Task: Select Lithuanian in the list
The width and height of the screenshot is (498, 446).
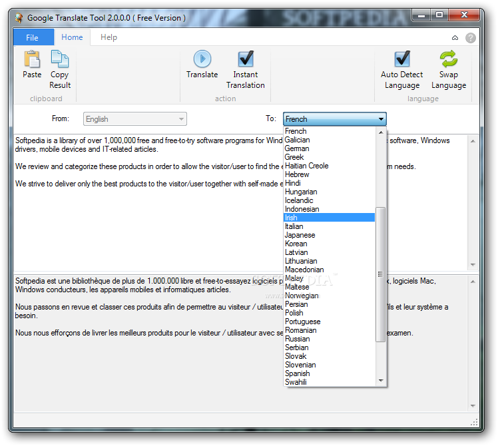Action: tap(329, 261)
